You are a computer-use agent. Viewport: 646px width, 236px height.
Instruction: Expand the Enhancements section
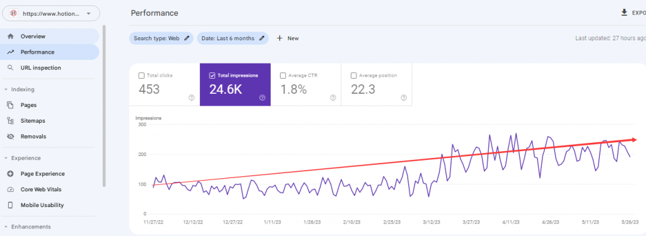click(x=6, y=227)
